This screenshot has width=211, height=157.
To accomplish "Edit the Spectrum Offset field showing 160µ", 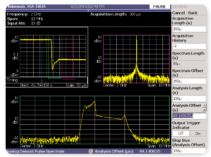I will coord(189,81).
